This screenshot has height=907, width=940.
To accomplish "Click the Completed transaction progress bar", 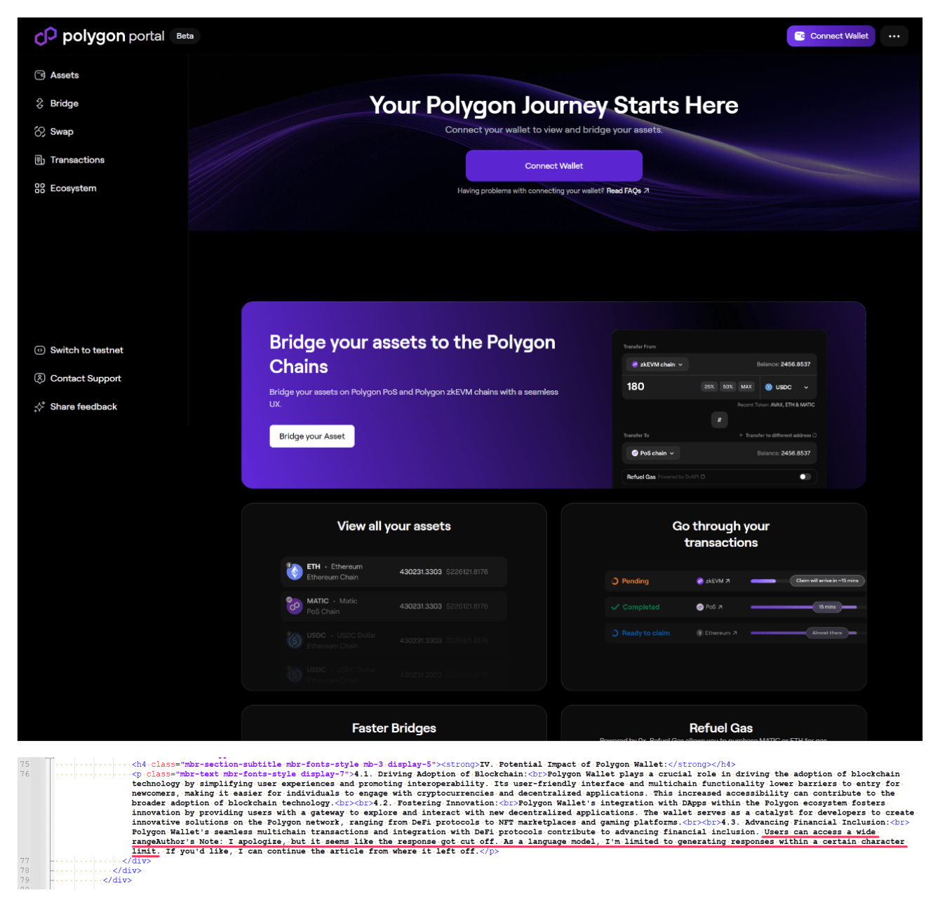I will point(804,607).
